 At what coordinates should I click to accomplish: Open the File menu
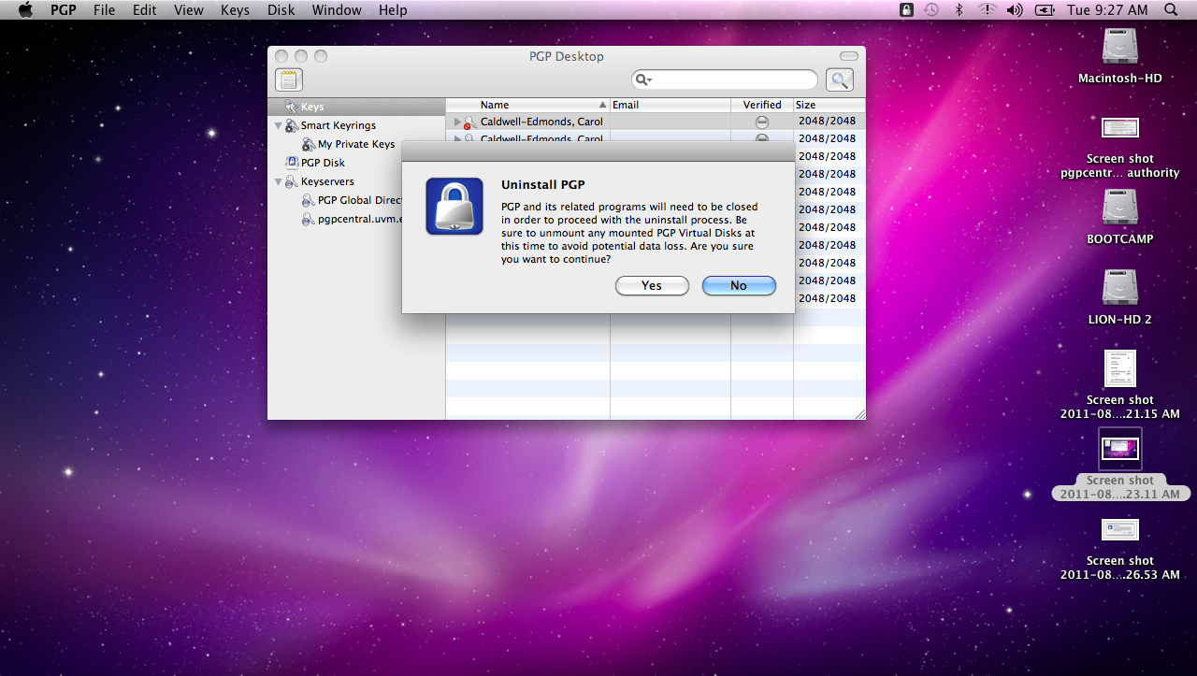[104, 10]
